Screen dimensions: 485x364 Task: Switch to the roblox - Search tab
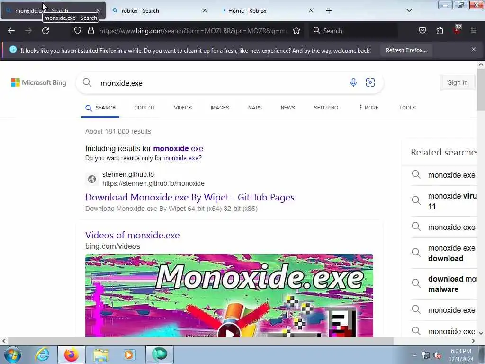click(159, 11)
